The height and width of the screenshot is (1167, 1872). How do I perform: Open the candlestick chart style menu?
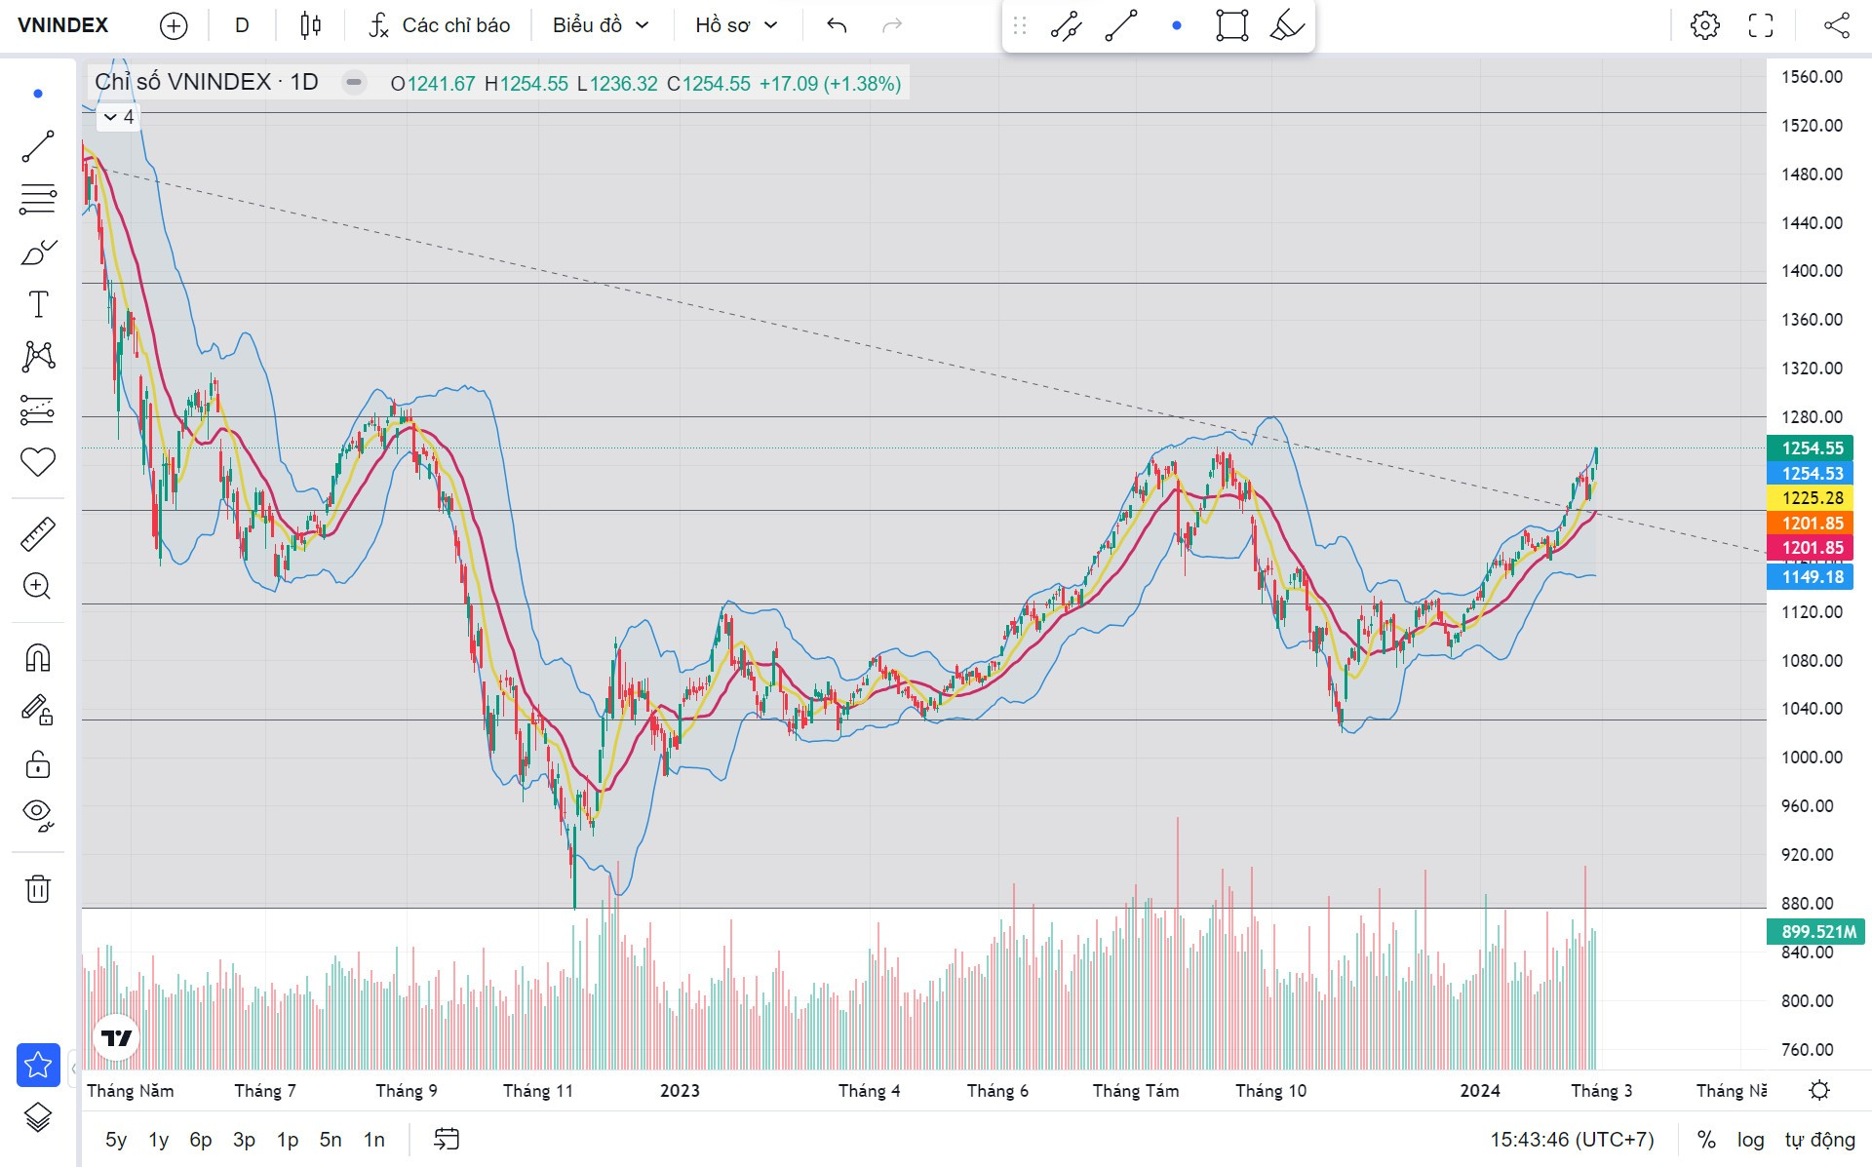pyautogui.click(x=310, y=25)
